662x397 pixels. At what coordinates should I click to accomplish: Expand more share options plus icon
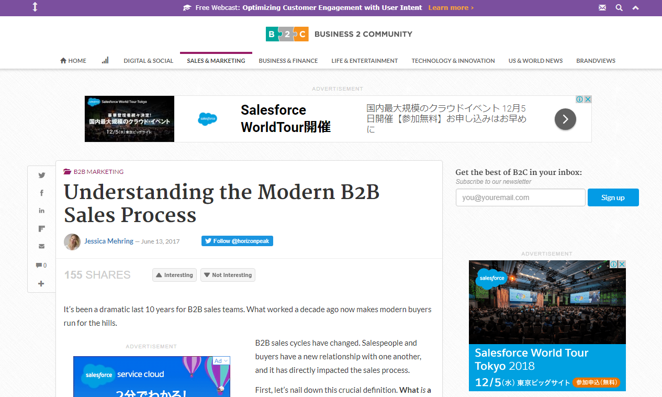pyautogui.click(x=42, y=283)
